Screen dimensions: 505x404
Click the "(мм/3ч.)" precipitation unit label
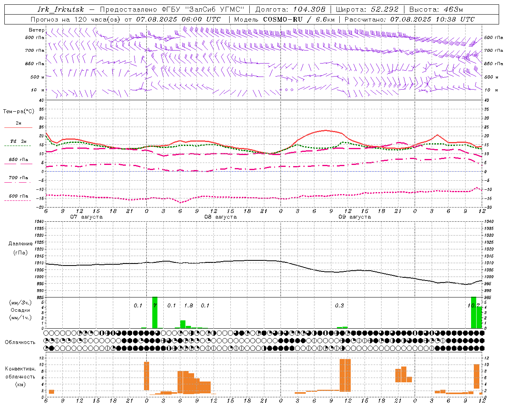[x=21, y=303]
